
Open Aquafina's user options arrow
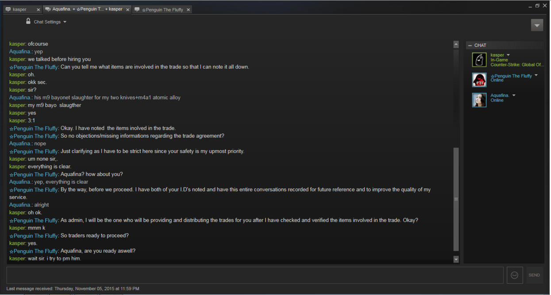pos(514,95)
